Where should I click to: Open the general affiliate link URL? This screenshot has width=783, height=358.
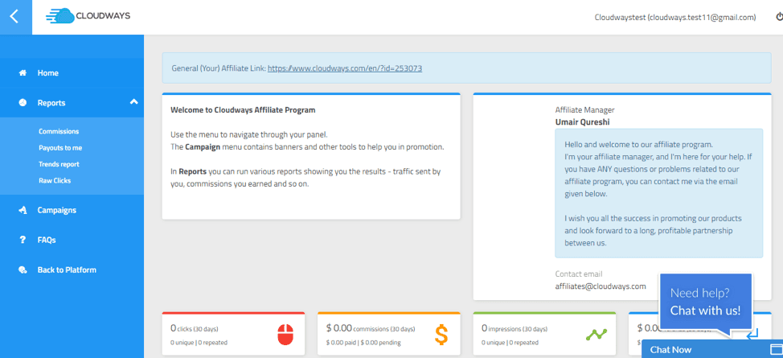pyautogui.click(x=345, y=68)
